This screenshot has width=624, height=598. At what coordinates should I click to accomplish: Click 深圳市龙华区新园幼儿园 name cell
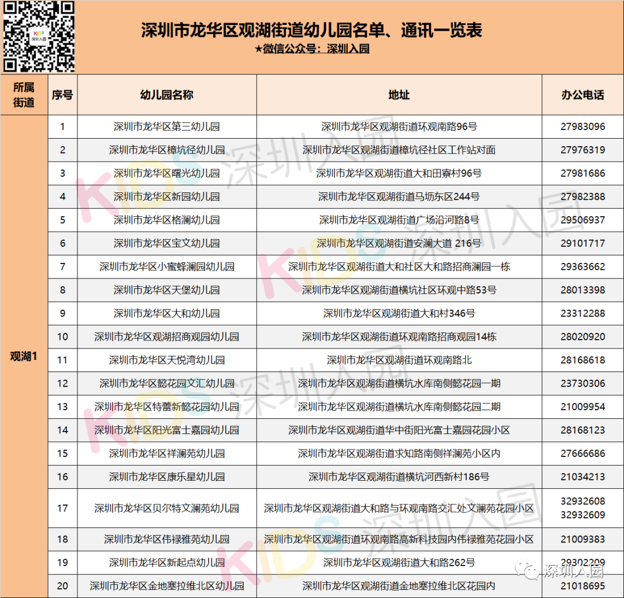pyautogui.click(x=167, y=196)
